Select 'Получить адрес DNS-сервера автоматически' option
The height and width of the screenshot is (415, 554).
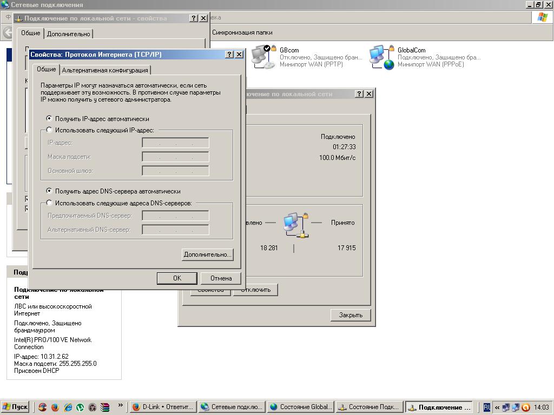point(49,191)
